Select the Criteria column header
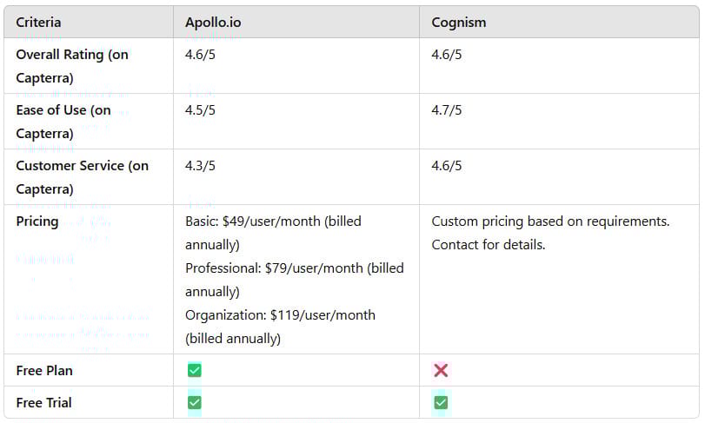This screenshot has height=423, width=705. coord(38,22)
